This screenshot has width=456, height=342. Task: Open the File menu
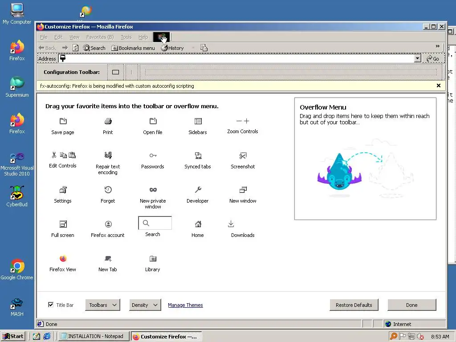point(44,37)
